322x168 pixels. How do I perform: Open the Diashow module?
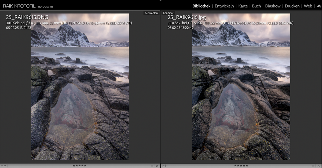point(273,6)
